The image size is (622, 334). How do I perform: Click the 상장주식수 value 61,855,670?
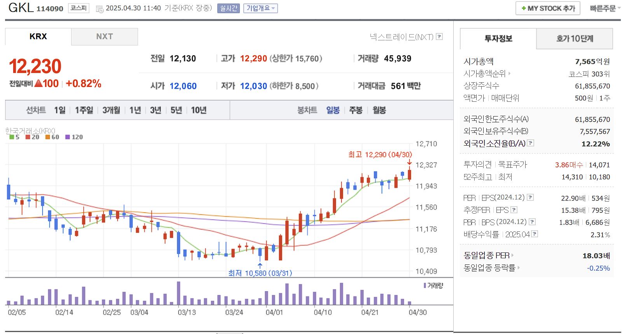click(x=592, y=86)
